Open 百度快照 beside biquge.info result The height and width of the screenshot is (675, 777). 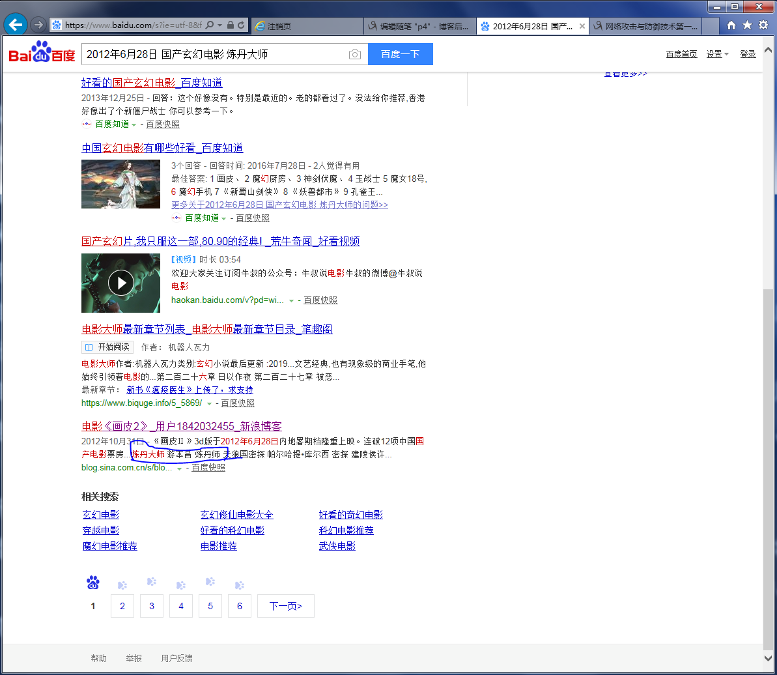(x=237, y=403)
